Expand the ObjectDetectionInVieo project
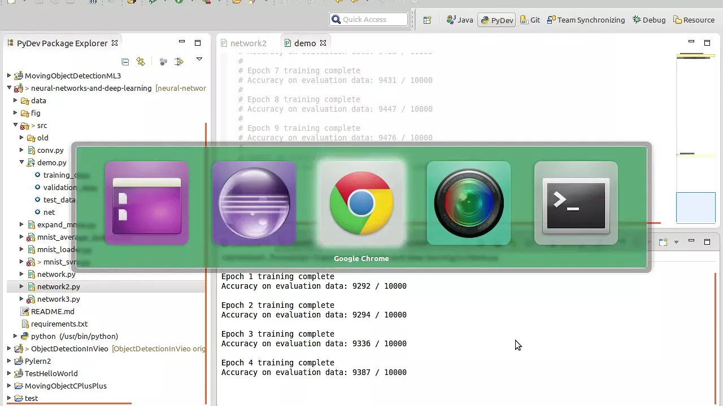This screenshot has height=406, width=723. (x=9, y=348)
